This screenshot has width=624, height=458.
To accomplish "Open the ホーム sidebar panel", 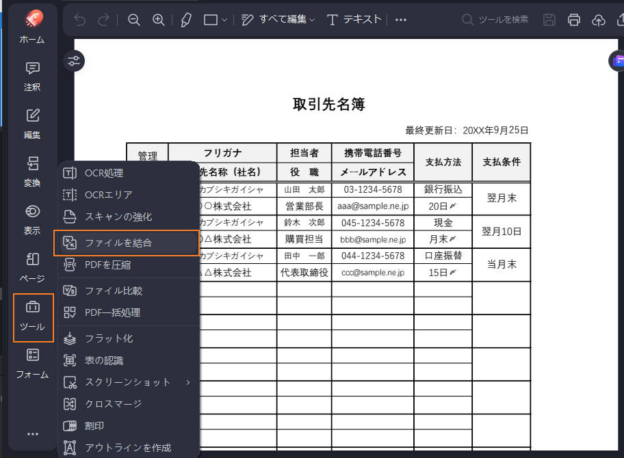I will (31, 29).
